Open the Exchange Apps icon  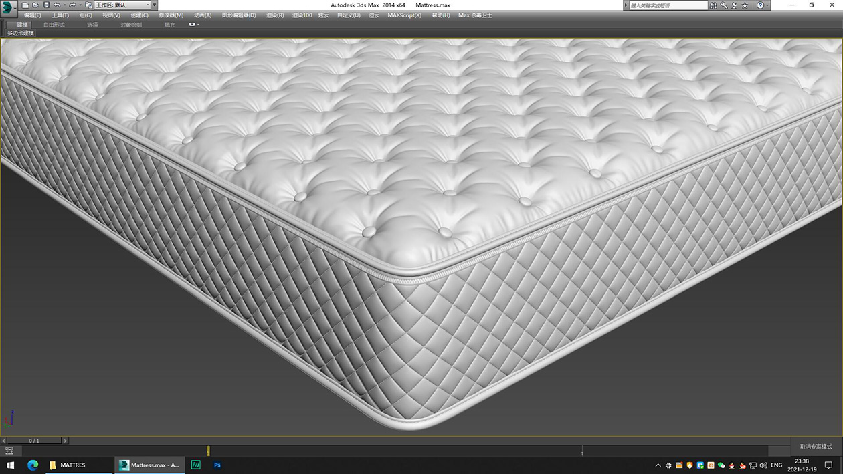[734, 5]
